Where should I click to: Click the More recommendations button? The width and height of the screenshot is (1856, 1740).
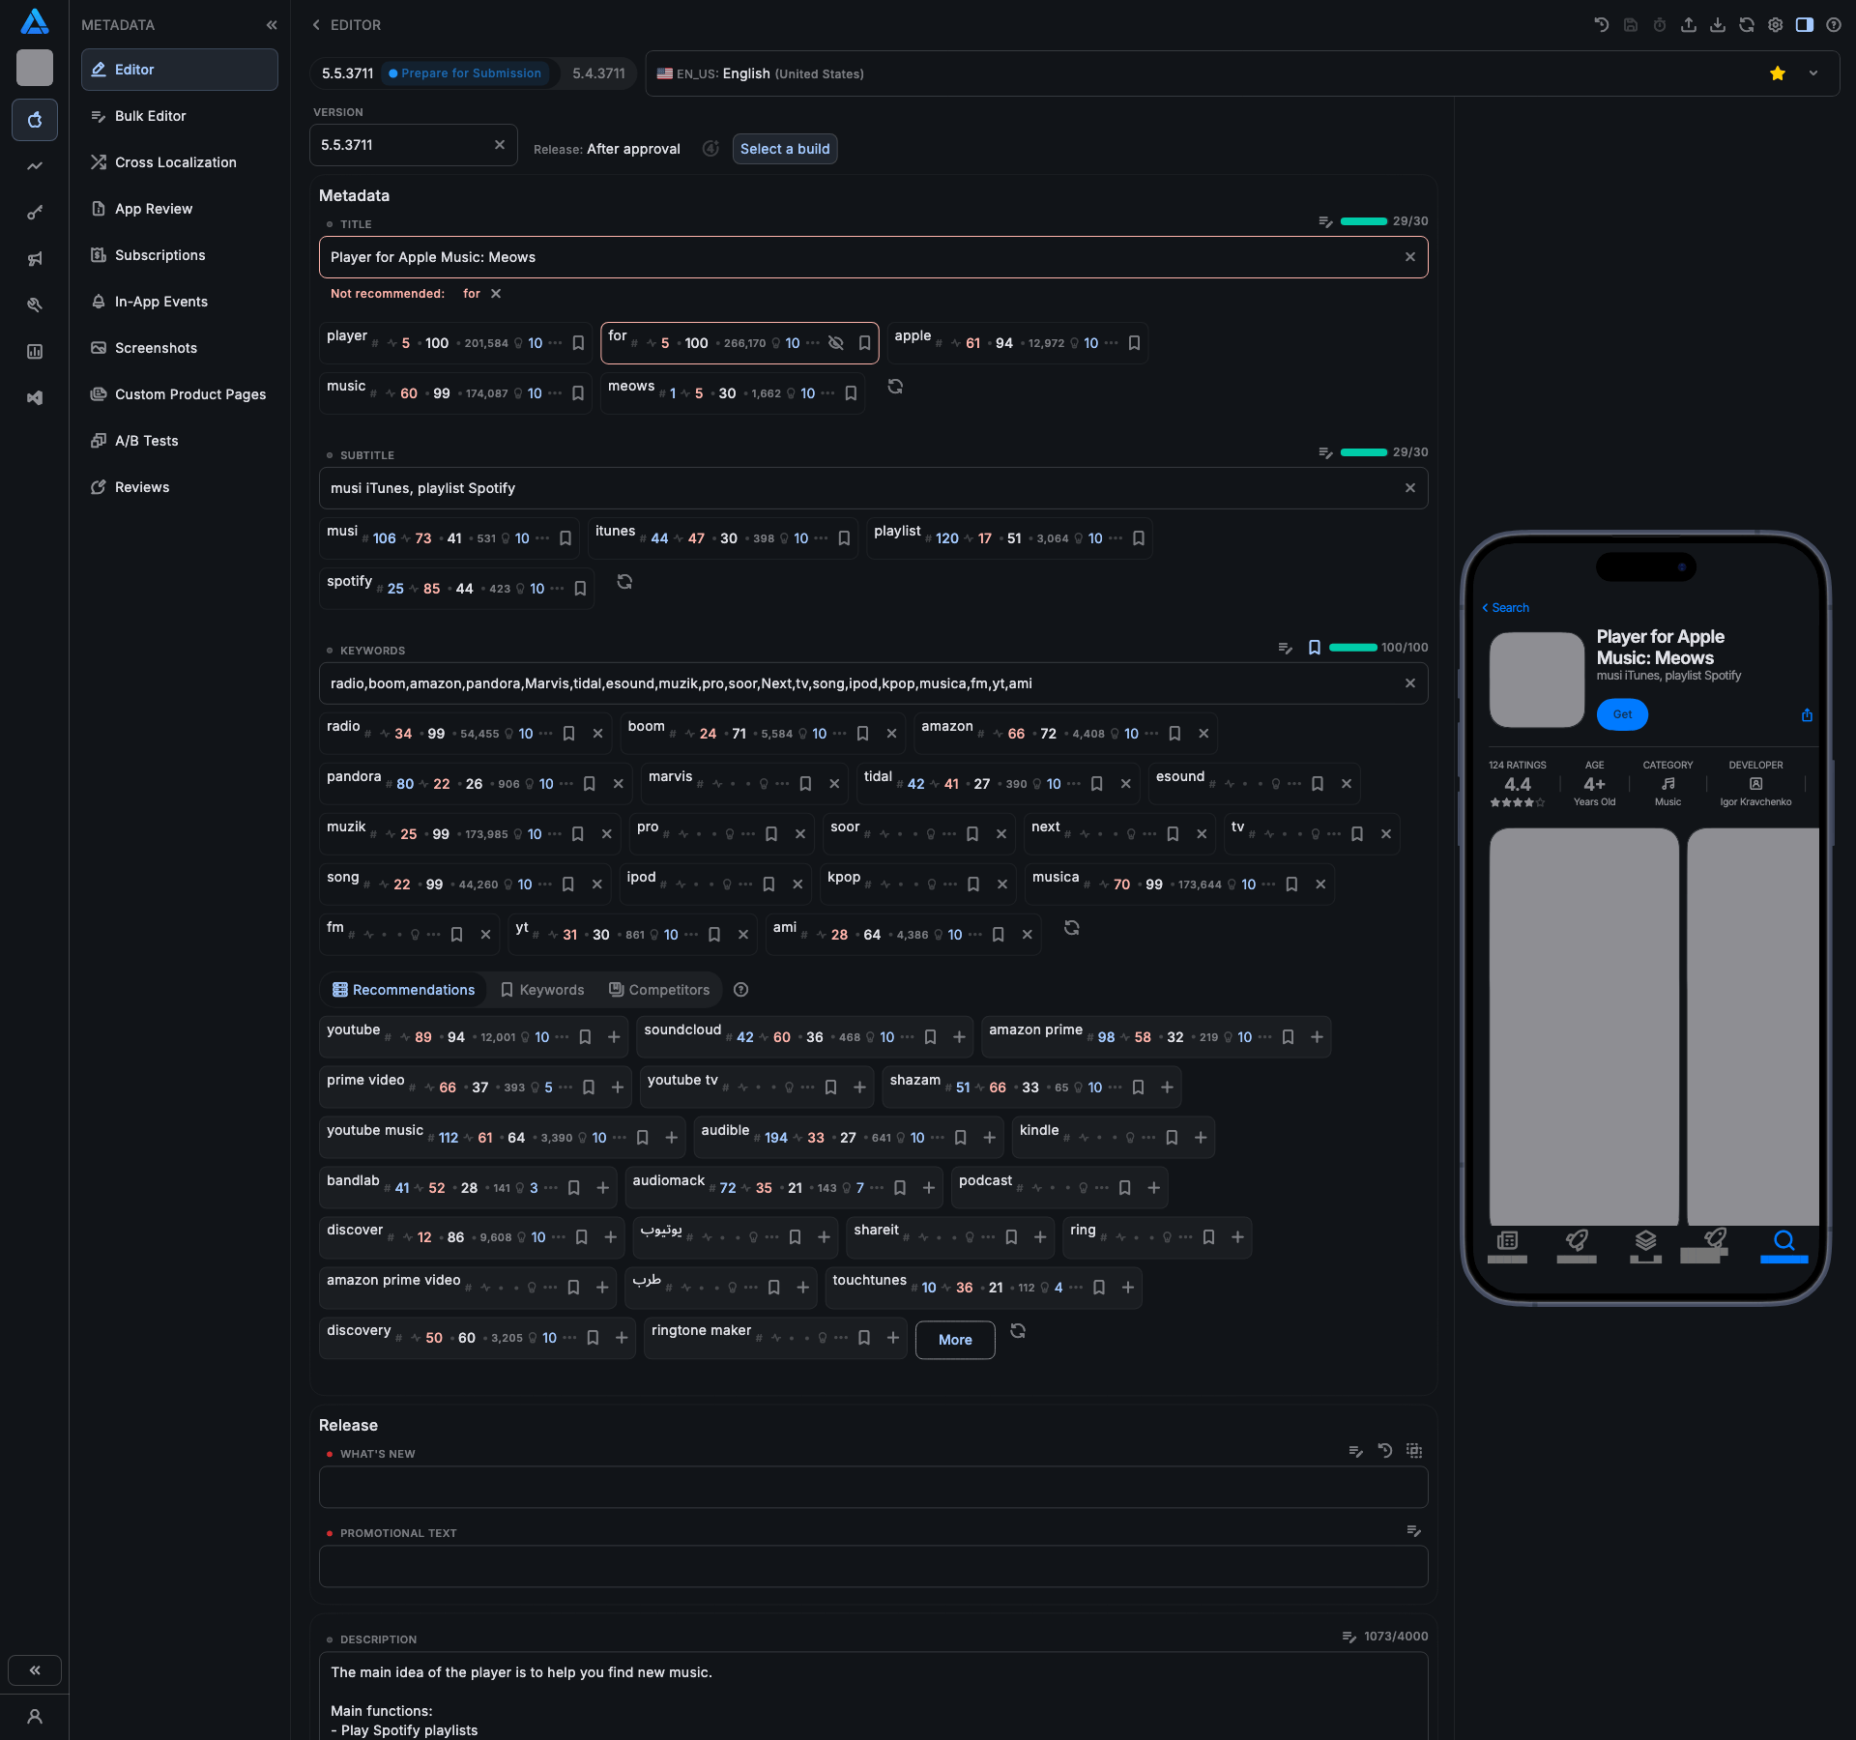tap(954, 1340)
